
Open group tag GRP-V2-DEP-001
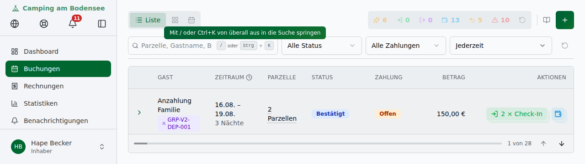tap(179, 123)
